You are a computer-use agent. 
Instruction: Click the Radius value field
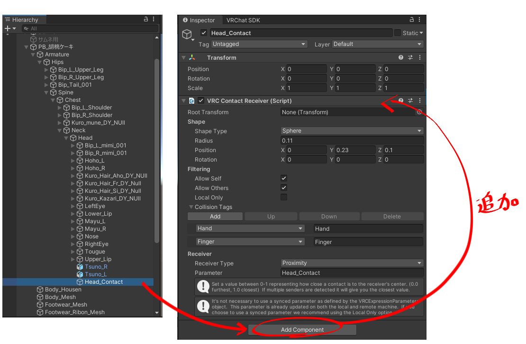(352, 141)
